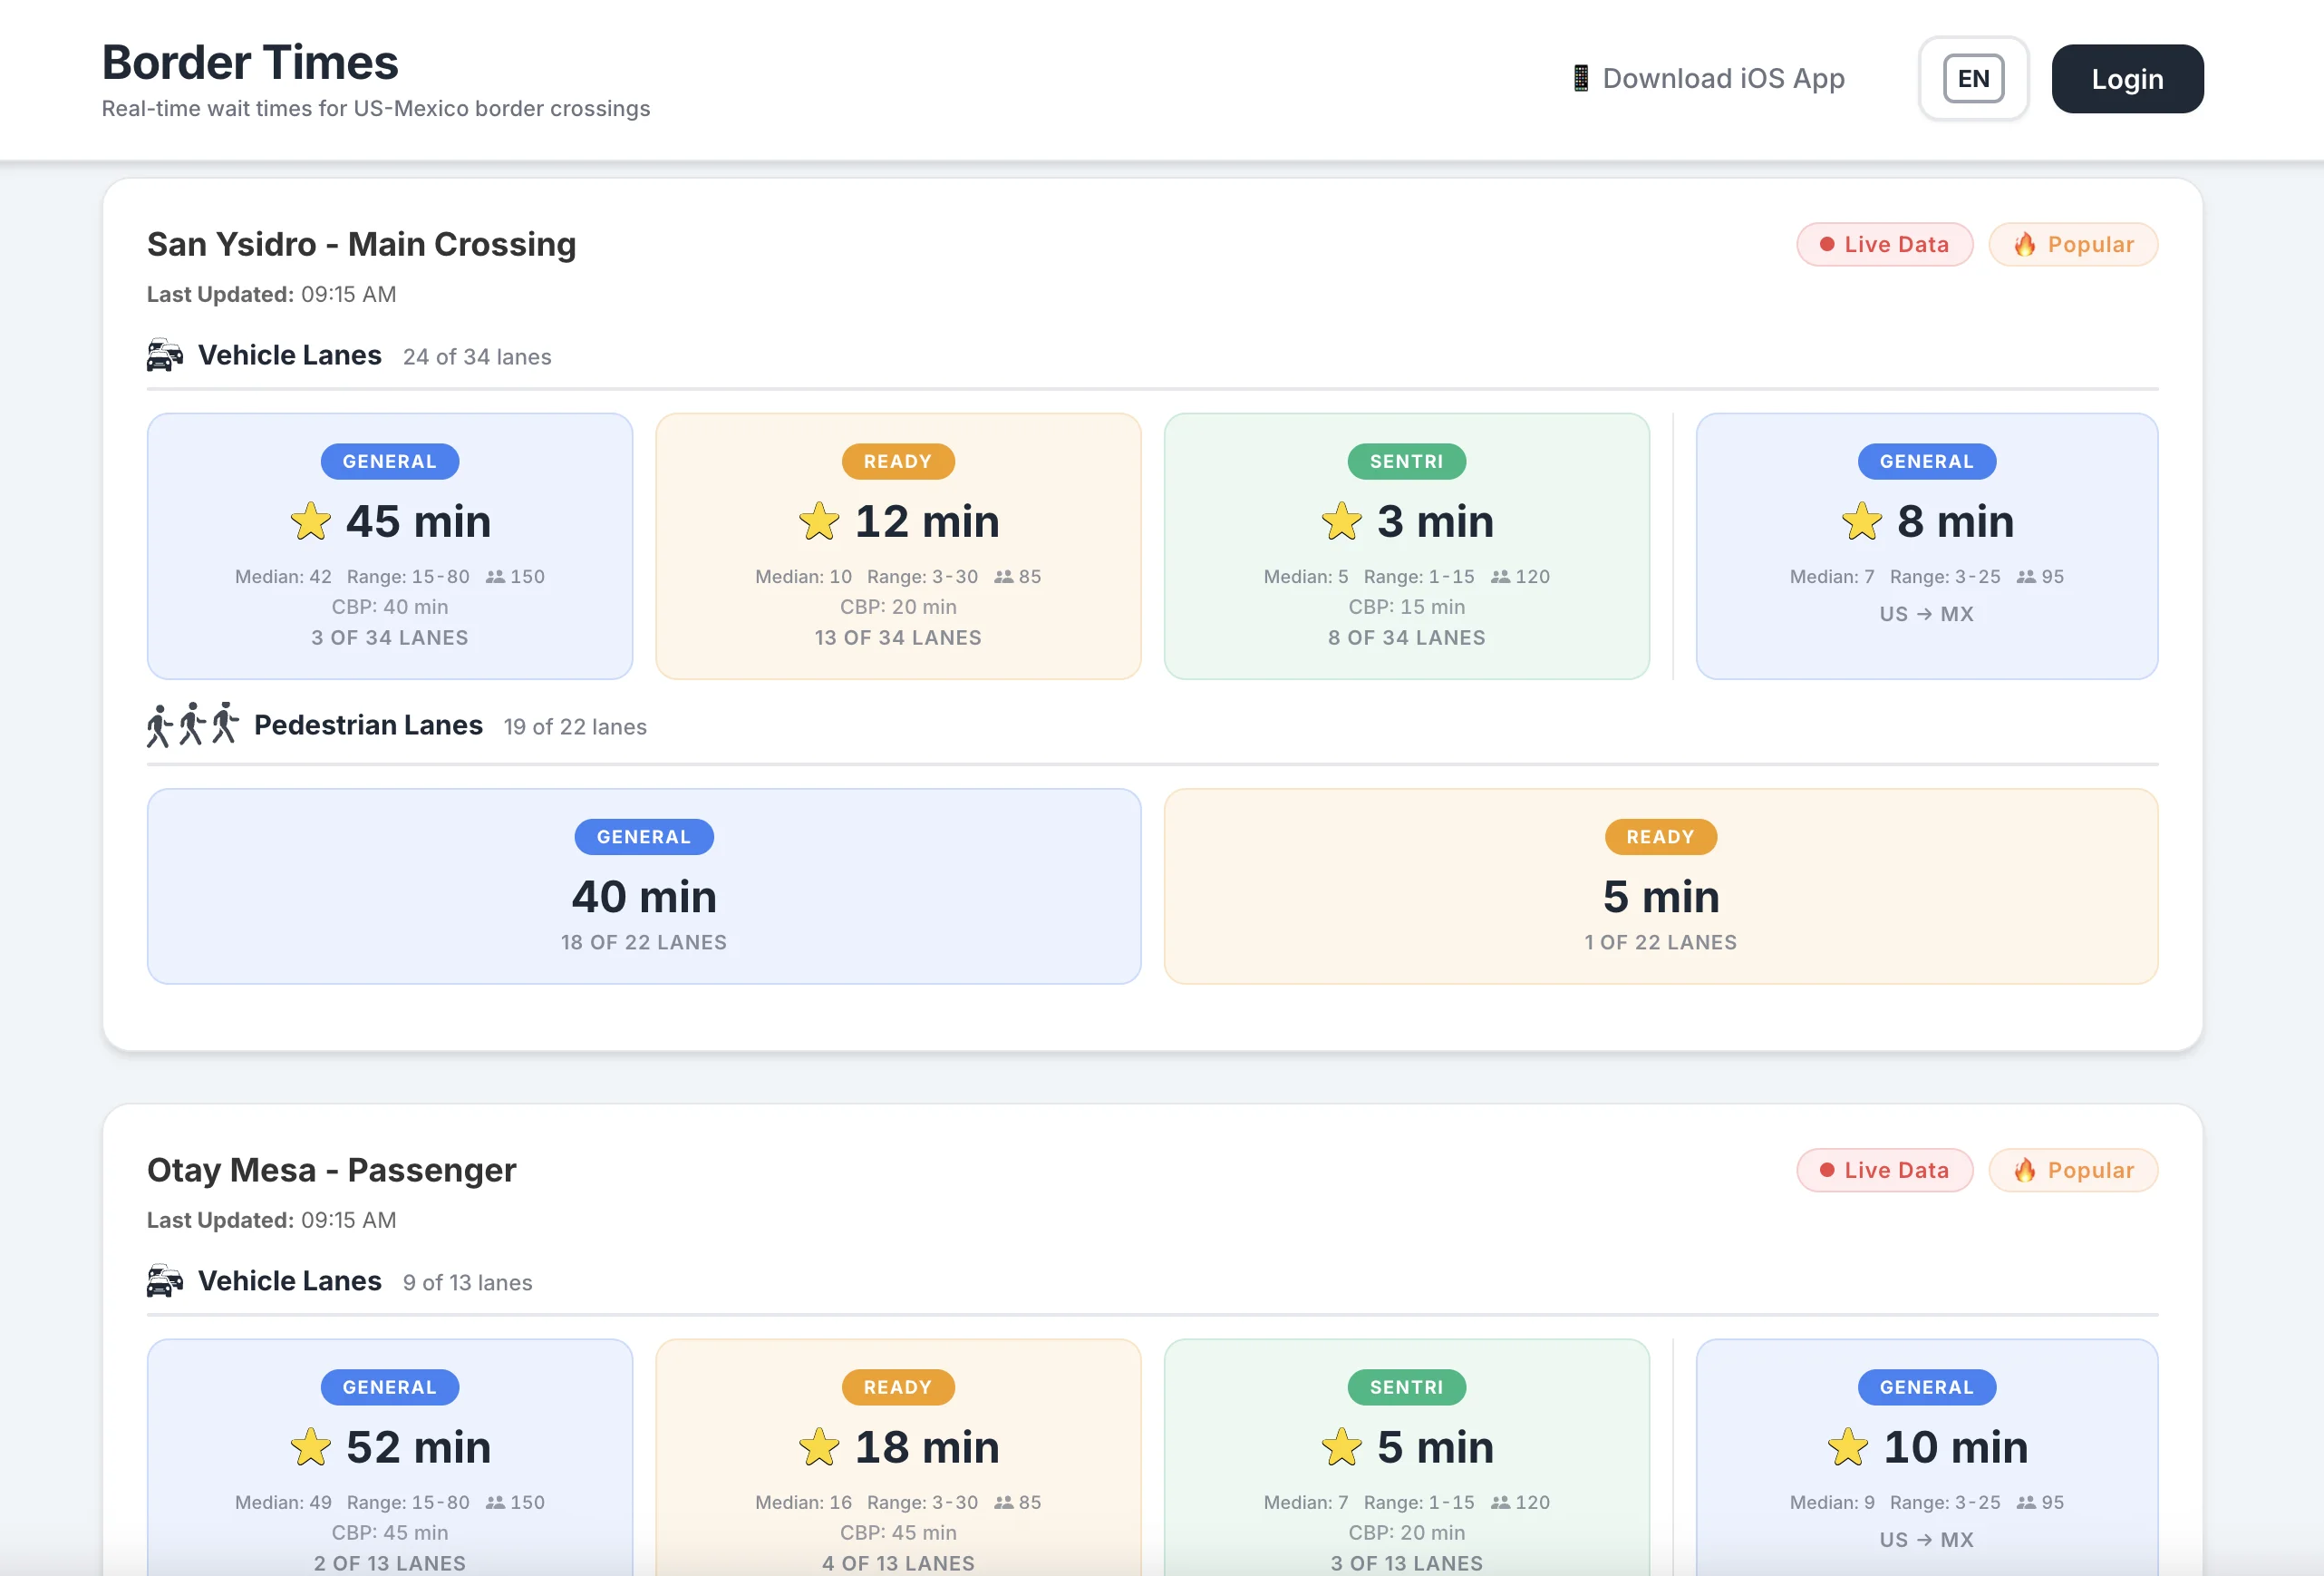
Task: Select the vehicle lanes car icon for San Ysidro
Action: [164, 355]
